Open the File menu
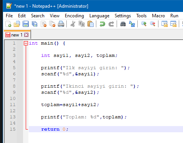The image size is (183, 143). point(9,16)
